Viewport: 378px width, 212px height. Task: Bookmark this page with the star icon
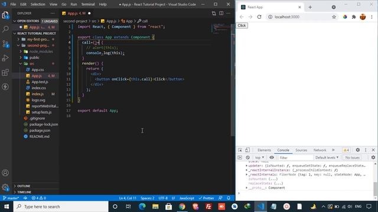coord(334,17)
